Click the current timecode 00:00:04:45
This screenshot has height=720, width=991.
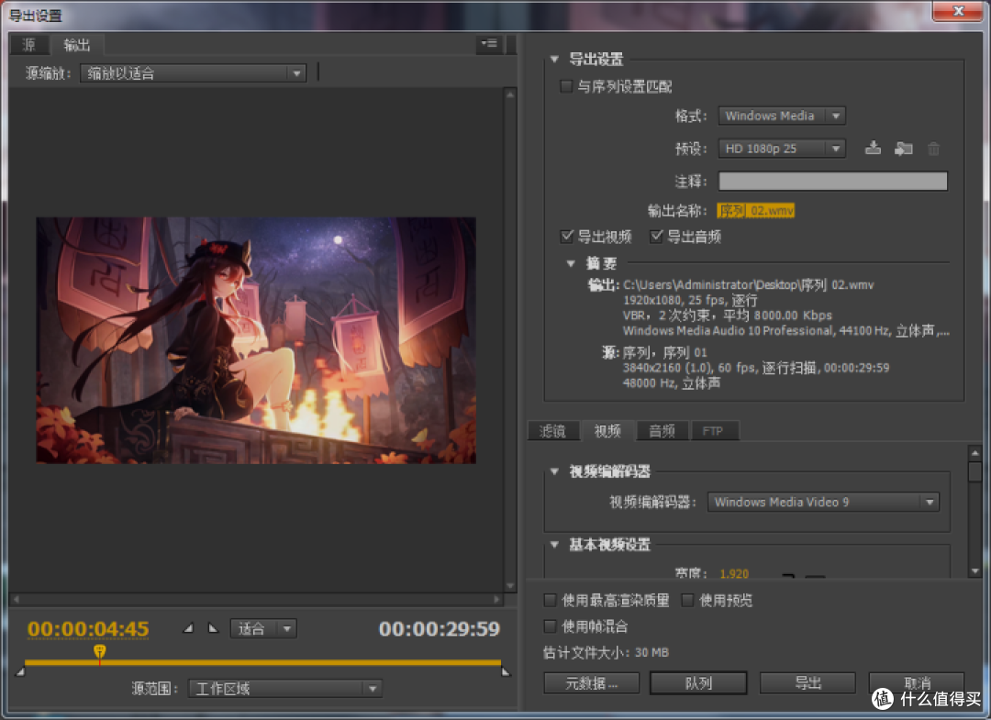tap(88, 628)
